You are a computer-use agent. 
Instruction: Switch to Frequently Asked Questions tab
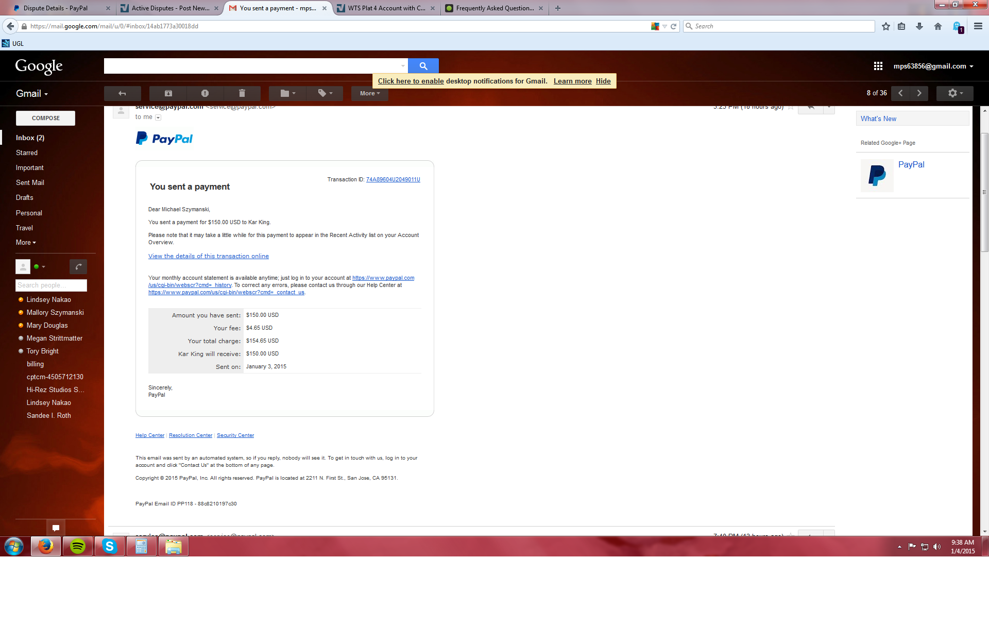[494, 8]
